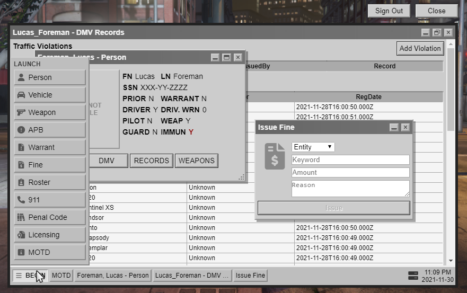Open the Penal Code reference
The height and width of the screenshot is (293, 467).
click(x=50, y=217)
